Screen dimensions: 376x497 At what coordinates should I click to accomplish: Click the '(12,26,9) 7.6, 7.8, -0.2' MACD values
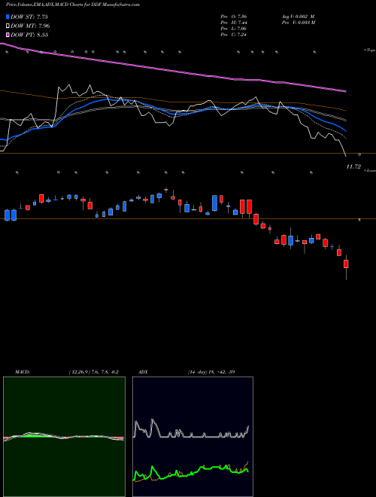[x=93, y=372]
